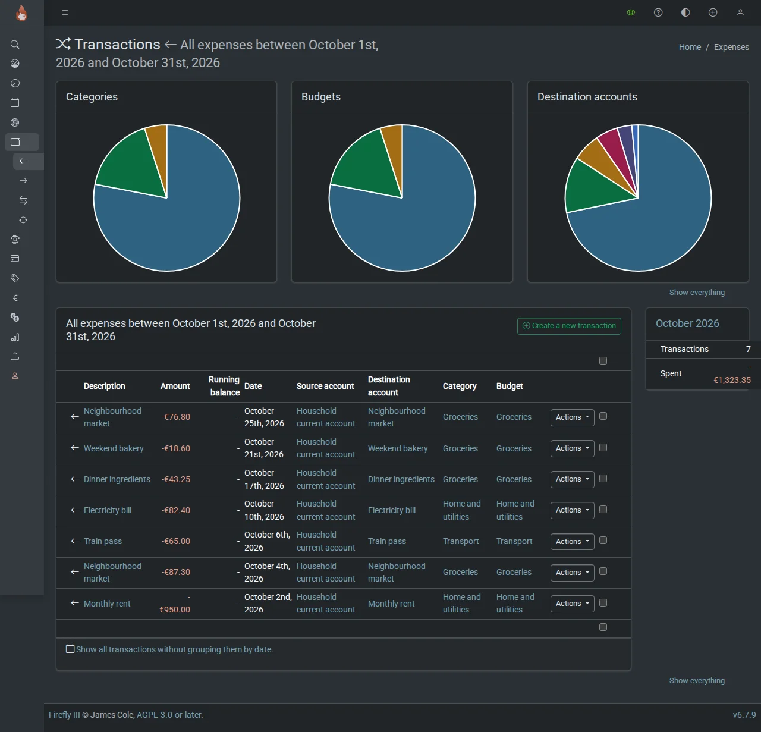Image resolution: width=761 pixels, height=732 pixels.
Task: Open the Electricity bill Actions dropdown
Action: (x=573, y=510)
